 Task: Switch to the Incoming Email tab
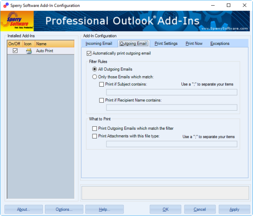pos(99,44)
